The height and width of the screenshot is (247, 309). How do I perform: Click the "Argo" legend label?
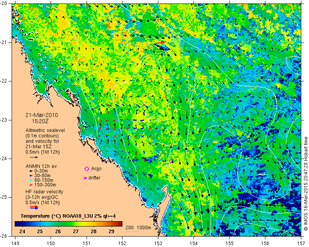(x=96, y=169)
